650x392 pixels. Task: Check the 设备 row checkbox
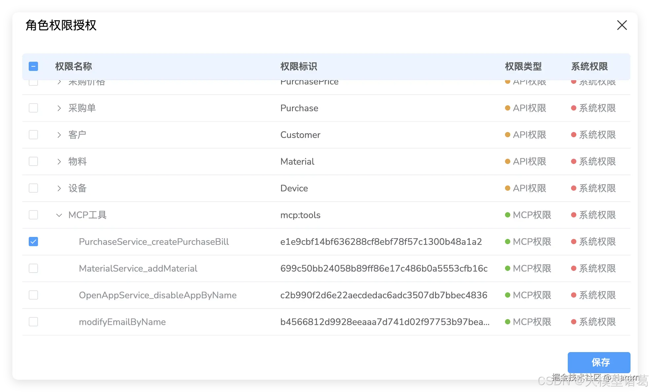tap(33, 188)
